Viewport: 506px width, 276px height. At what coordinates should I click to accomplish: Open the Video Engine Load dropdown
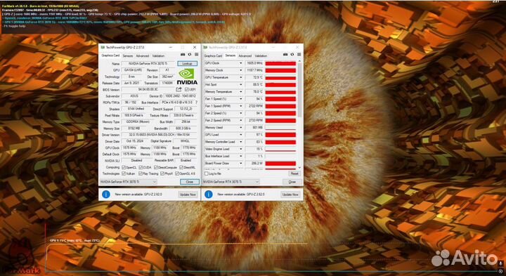pyautogui.click(x=240, y=149)
